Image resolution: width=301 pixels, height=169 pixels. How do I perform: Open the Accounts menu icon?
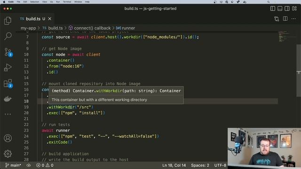pos(8,138)
